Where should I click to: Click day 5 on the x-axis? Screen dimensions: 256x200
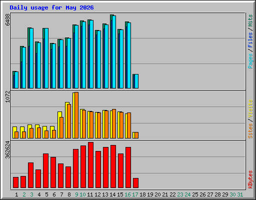click(x=46, y=194)
